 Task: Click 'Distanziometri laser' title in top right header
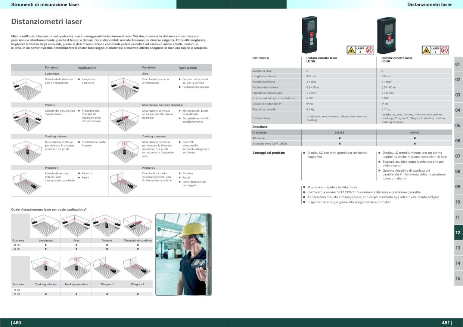click(x=429, y=4)
